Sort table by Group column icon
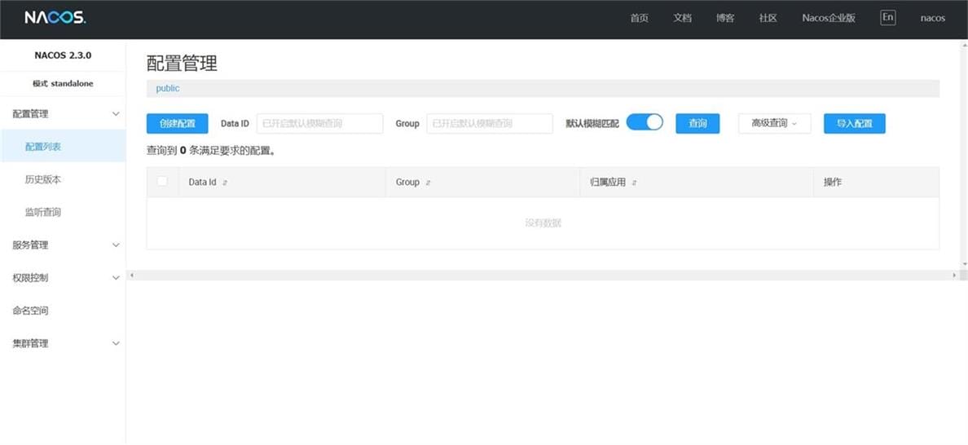This screenshot has width=968, height=445. tap(429, 183)
